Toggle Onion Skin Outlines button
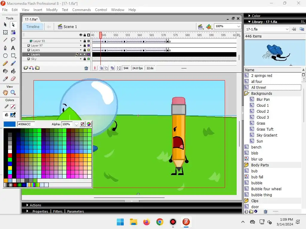Viewport: 306px width, 229px height. (x=106, y=68)
